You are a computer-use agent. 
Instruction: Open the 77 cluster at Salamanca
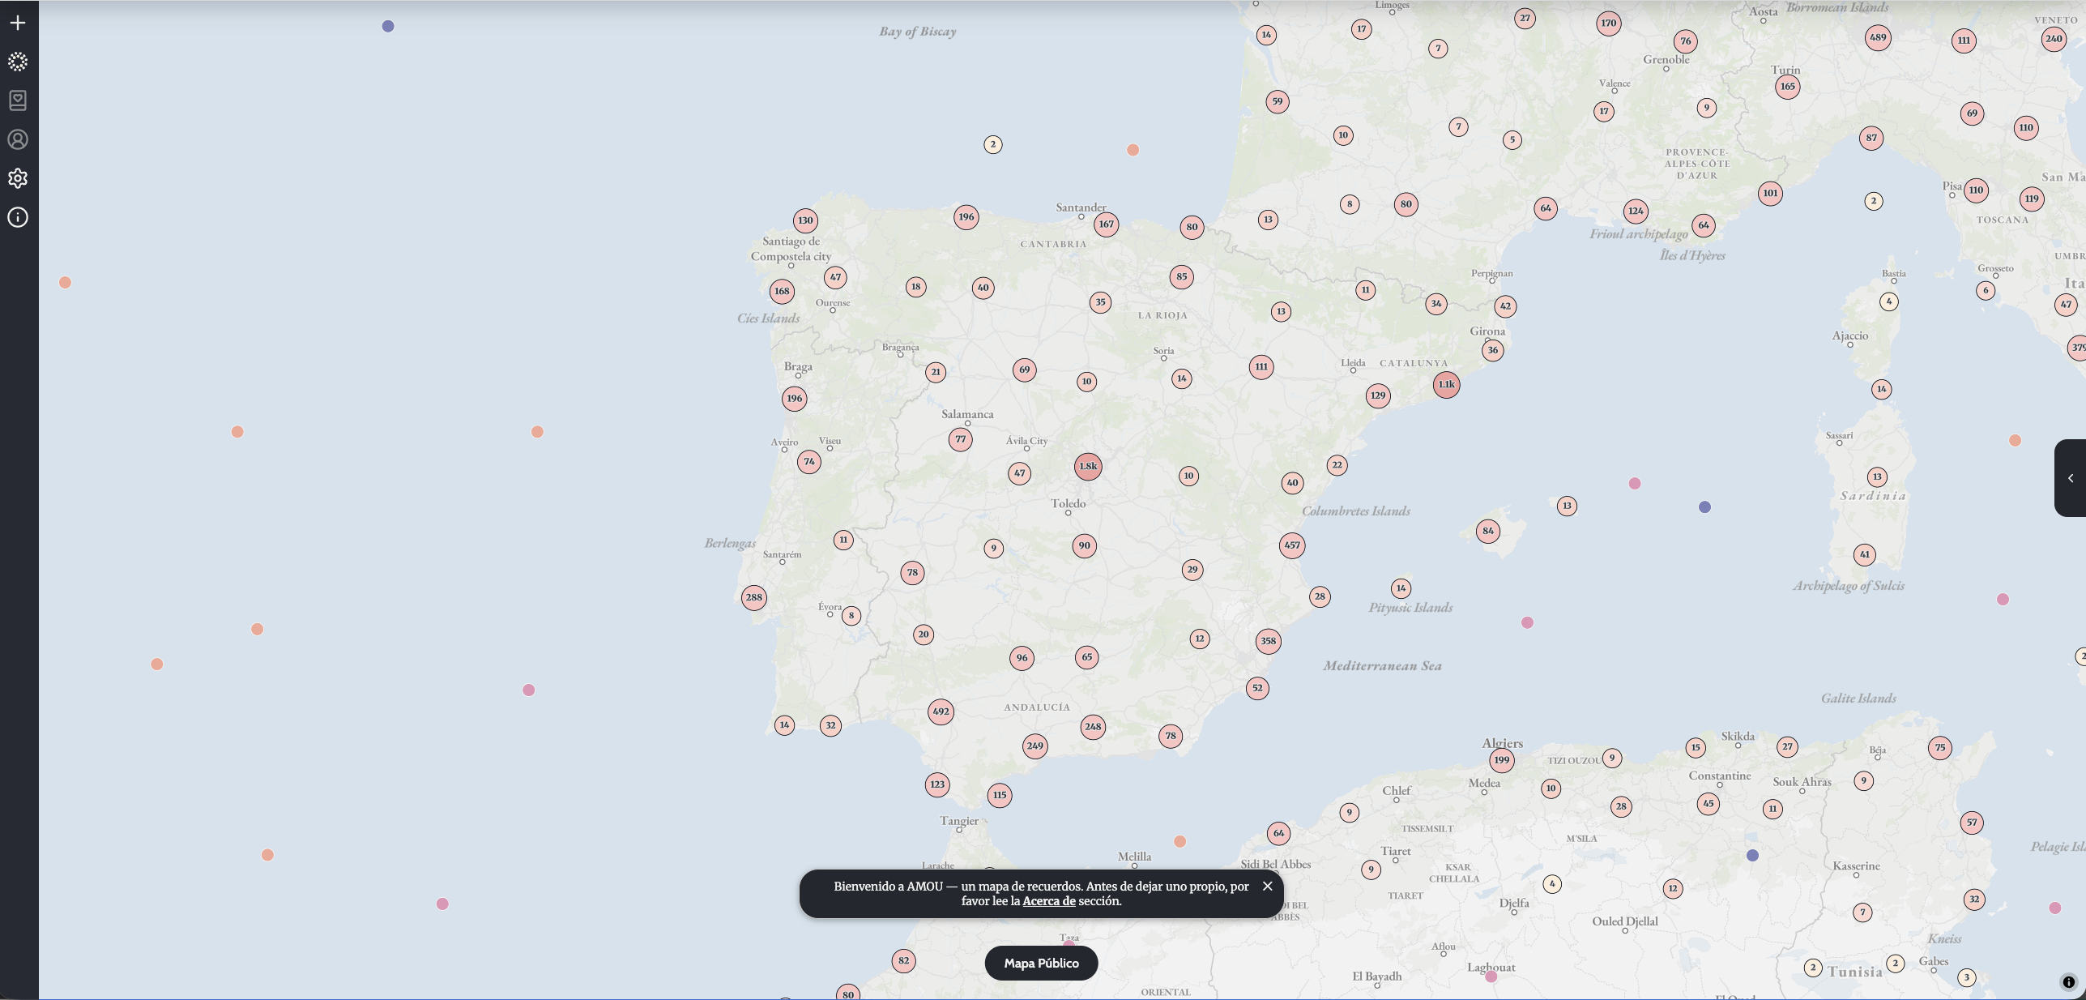961,439
